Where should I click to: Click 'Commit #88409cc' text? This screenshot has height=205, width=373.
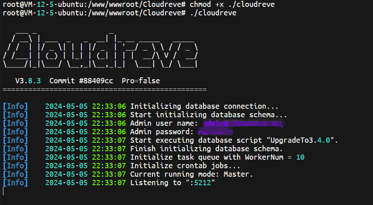point(81,81)
